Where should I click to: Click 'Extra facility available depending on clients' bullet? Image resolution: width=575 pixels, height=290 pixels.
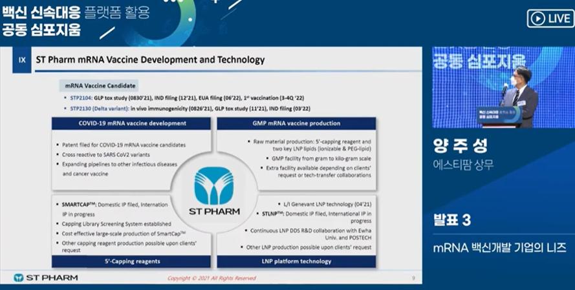pyautogui.click(x=318, y=172)
